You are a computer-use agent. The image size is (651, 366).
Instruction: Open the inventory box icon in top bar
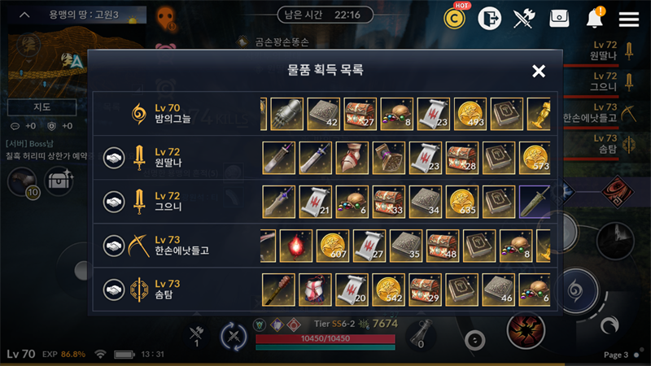tap(559, 18)
